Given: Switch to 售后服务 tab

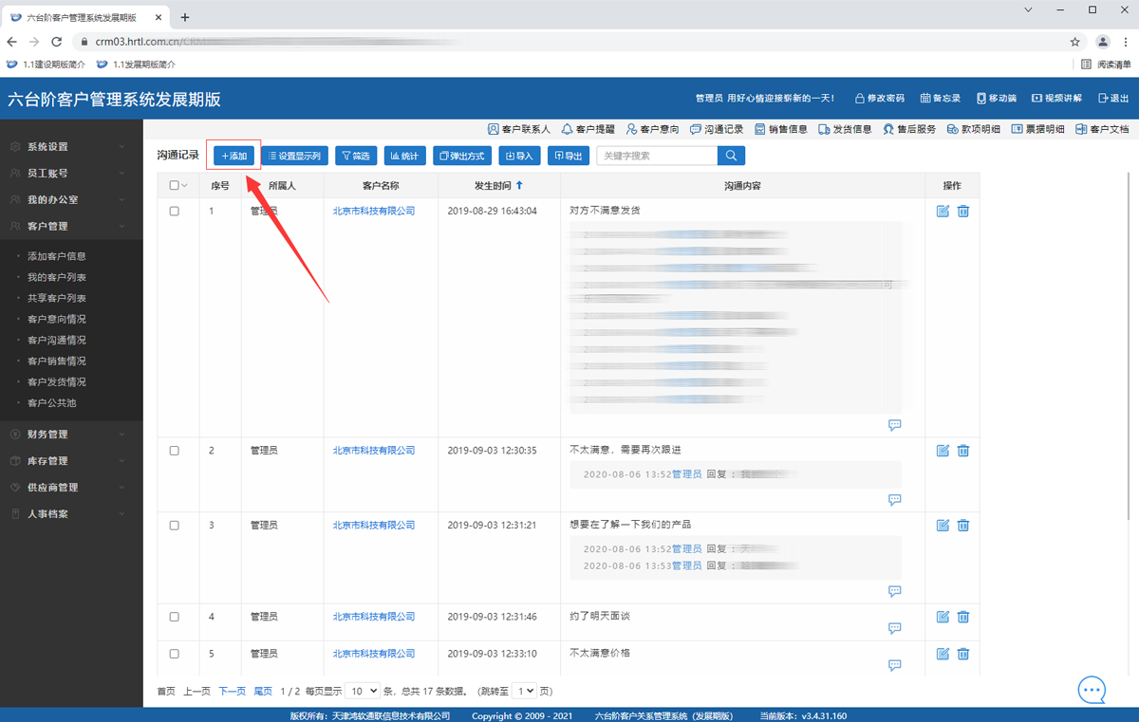Looking at the screenshot, I should [x=909, y=129].
